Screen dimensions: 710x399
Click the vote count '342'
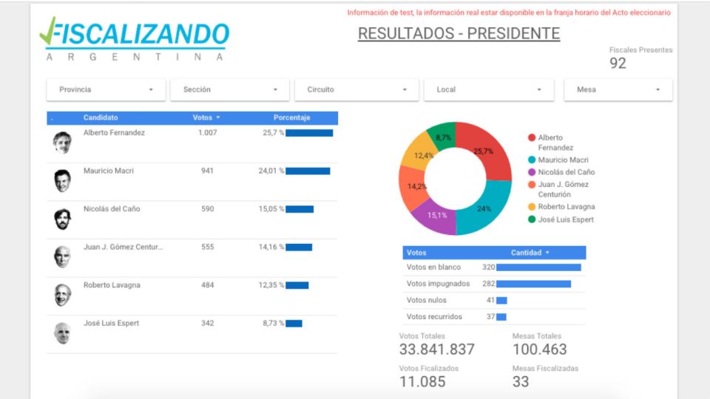point(207,323)
